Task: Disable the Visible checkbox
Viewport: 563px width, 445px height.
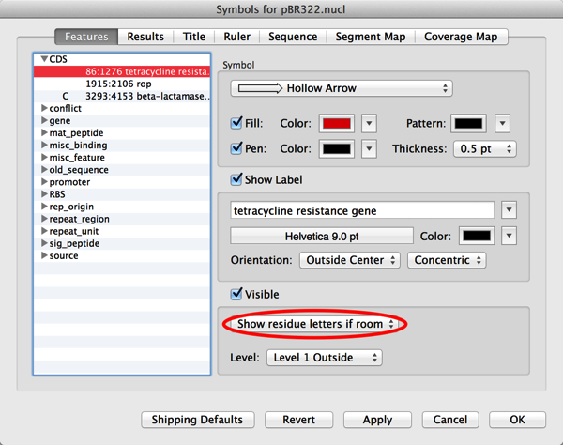Action: (236, 294)
